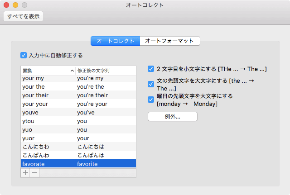Select the オートコレクト tab

[116, 41]
